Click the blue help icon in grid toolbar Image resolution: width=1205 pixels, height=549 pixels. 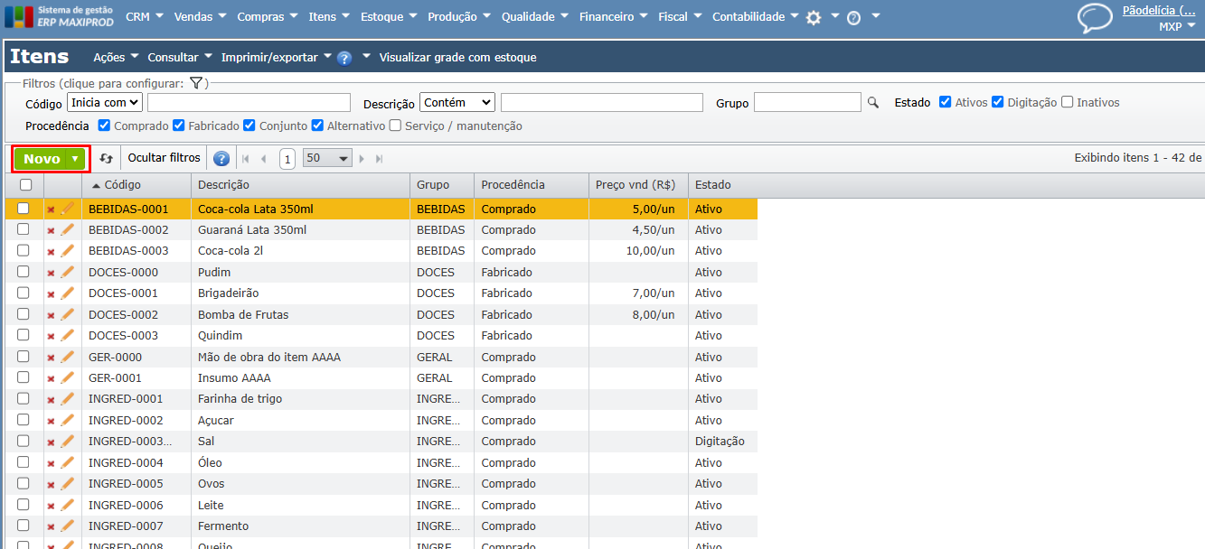click(x=221, y=159)
